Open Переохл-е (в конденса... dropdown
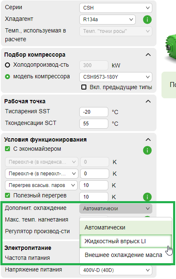Image resolution: width=176 pixels, height=279 pixels. point(42,162)
